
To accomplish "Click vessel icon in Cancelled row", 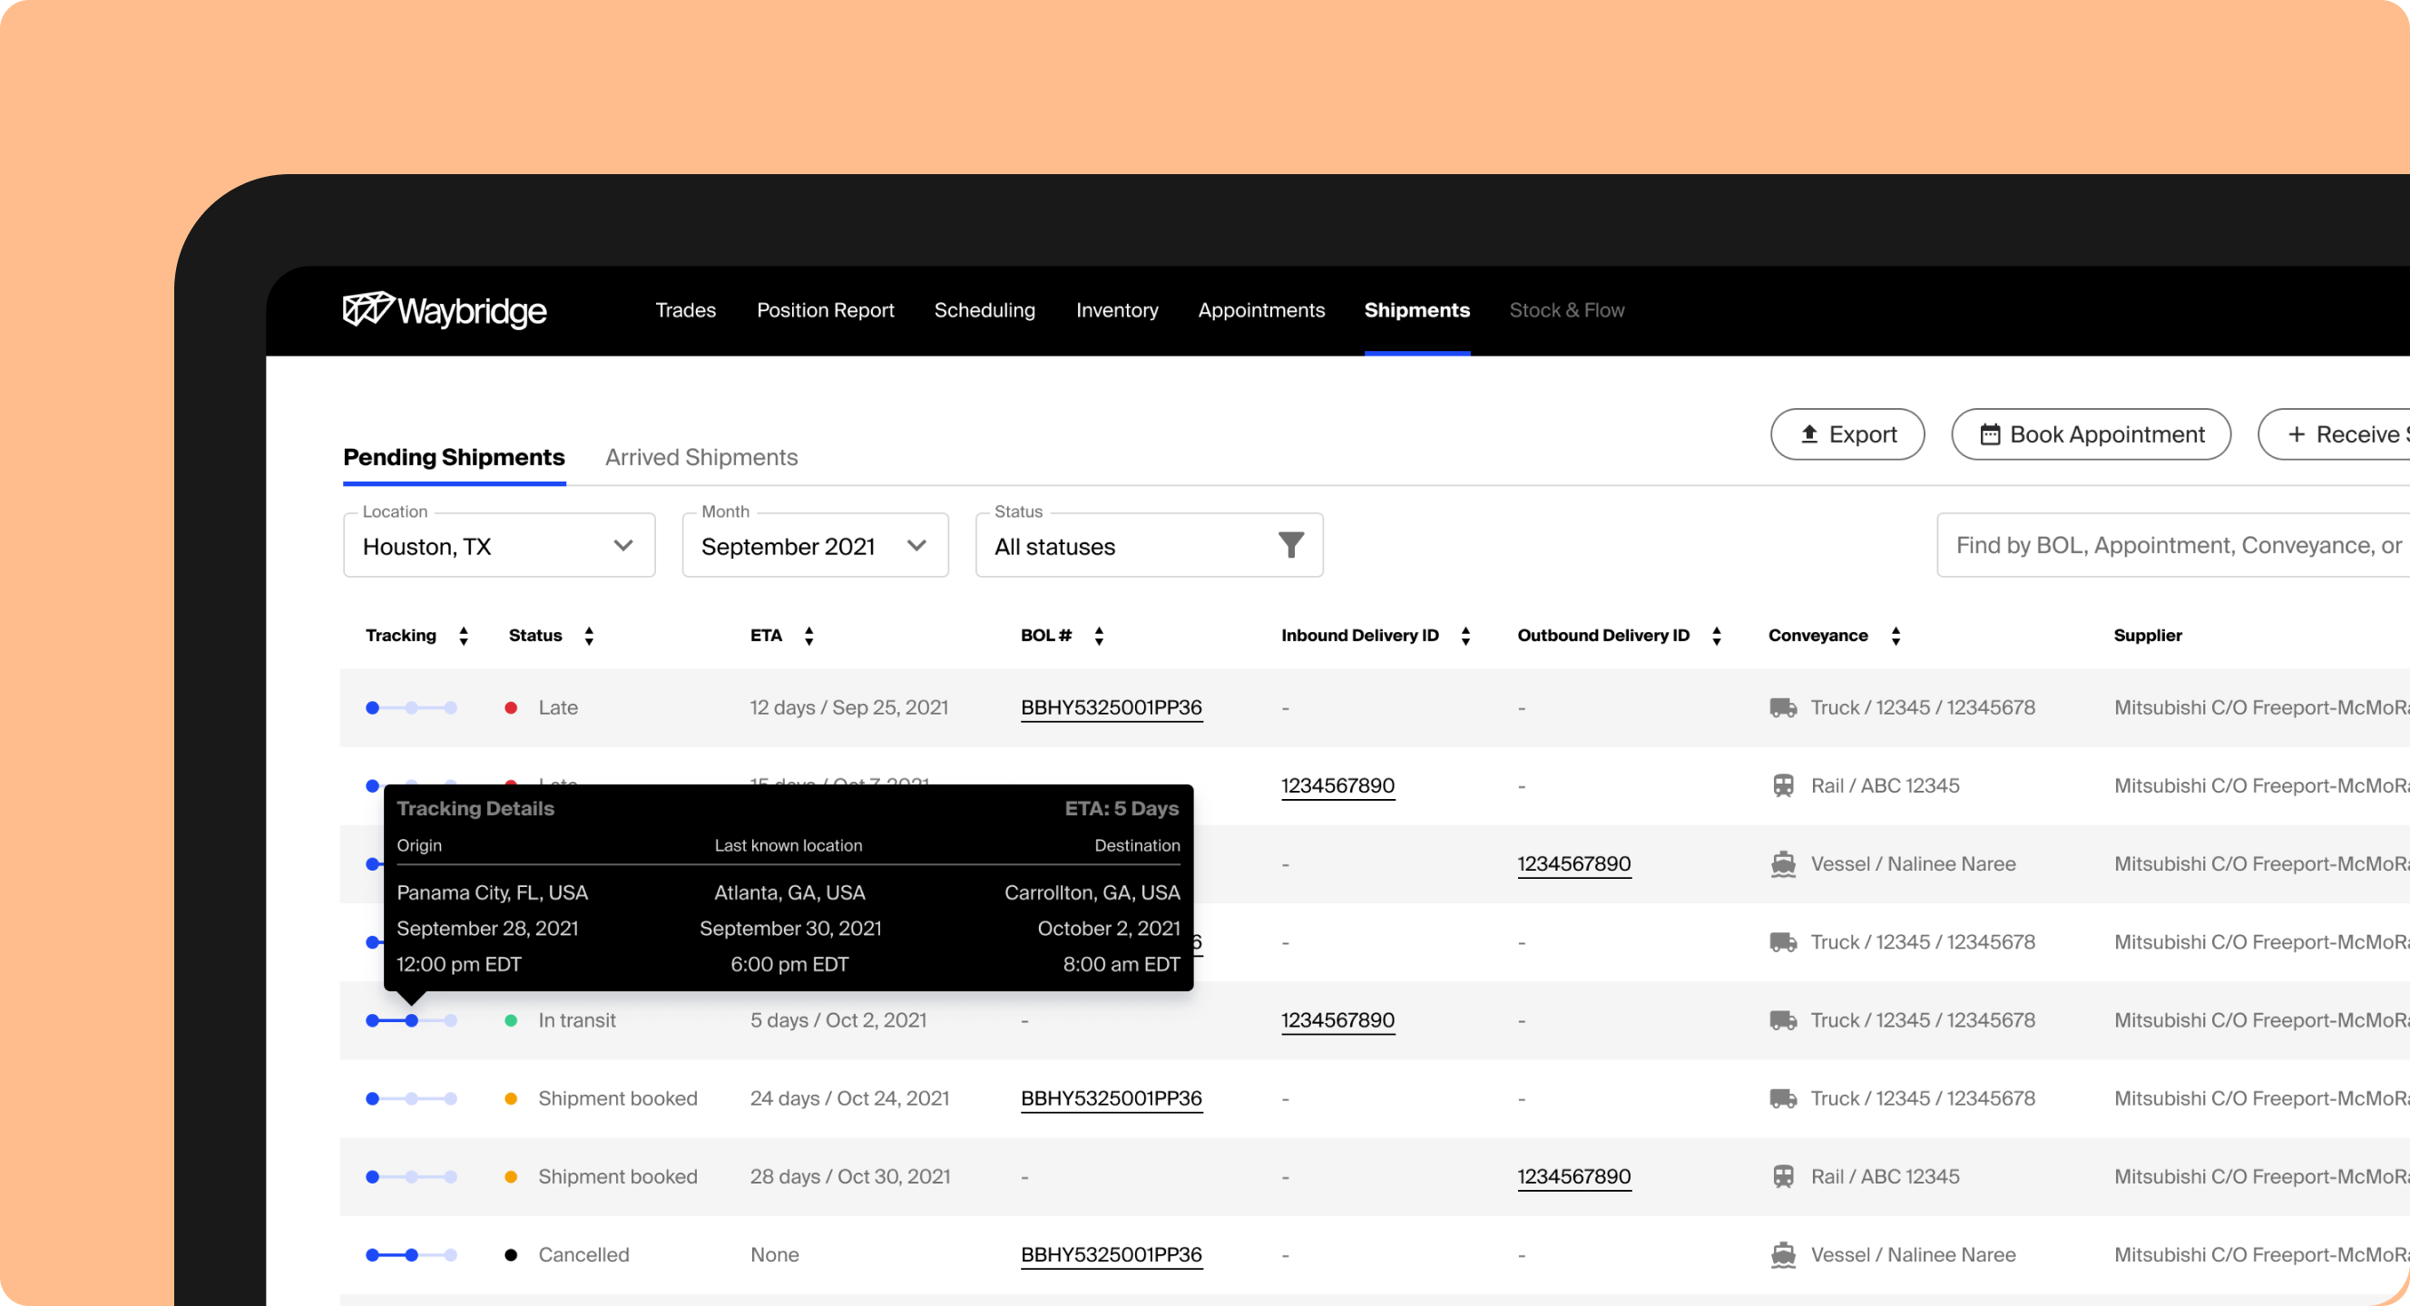I will [x=1782, y=1255].
